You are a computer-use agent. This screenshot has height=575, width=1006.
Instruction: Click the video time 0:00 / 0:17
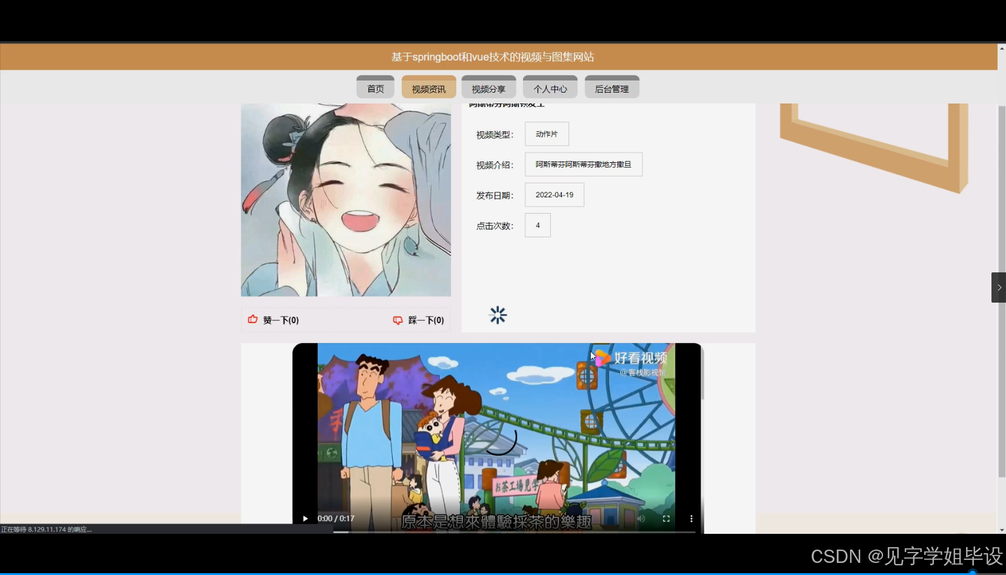[x=336, y=519]
